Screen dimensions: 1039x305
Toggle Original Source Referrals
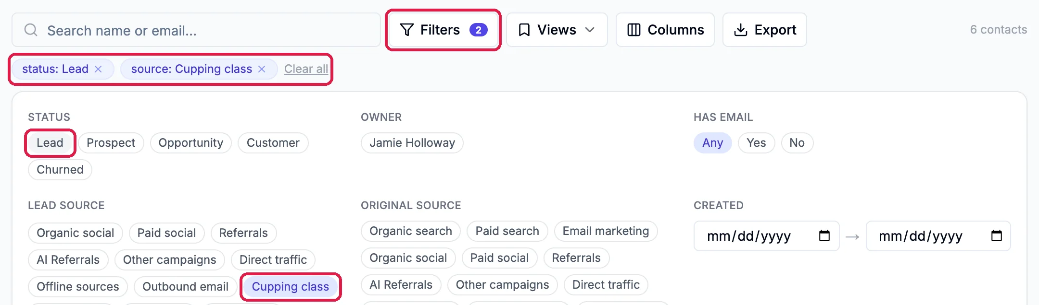(576, 258)
